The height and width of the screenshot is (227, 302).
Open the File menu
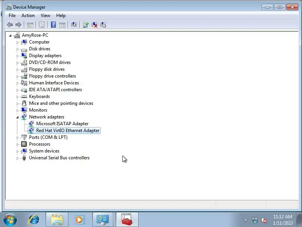(12, 16)
